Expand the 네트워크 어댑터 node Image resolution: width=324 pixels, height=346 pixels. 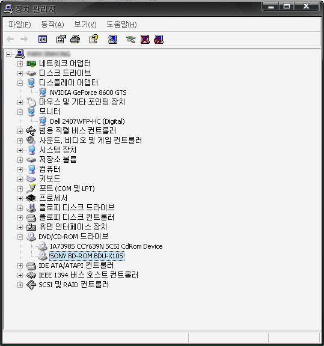click(20, 64)
